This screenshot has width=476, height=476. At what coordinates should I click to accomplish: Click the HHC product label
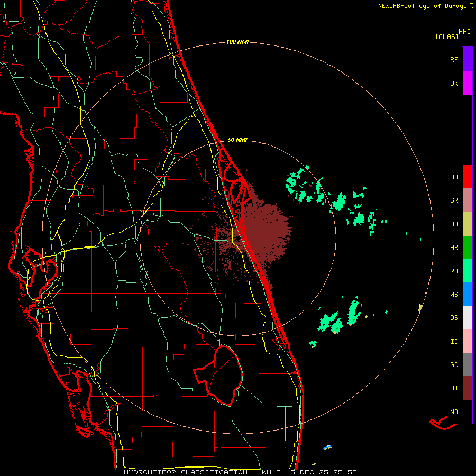pyautogui.click(x=464, y=32)
